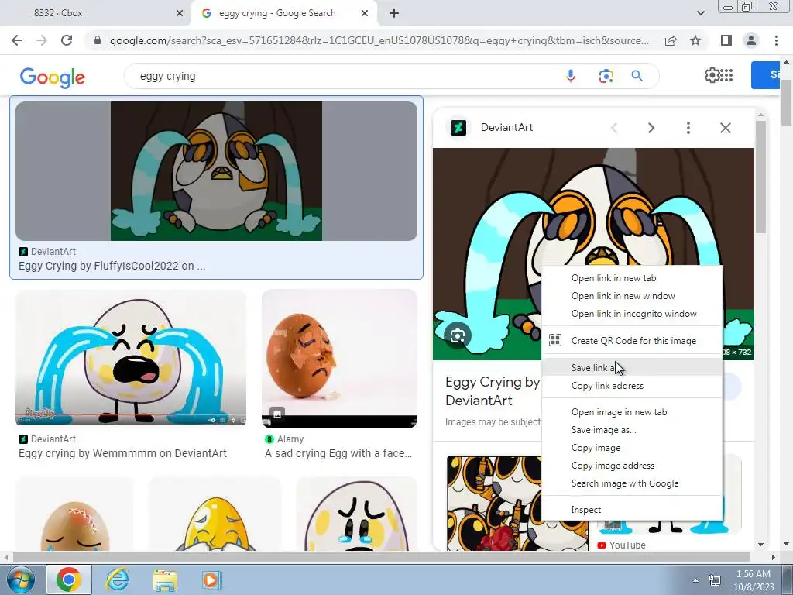Share this page icon in address bar
This screenshot has height=595, width=793.
pyautogui.click(x=671, y=40)
